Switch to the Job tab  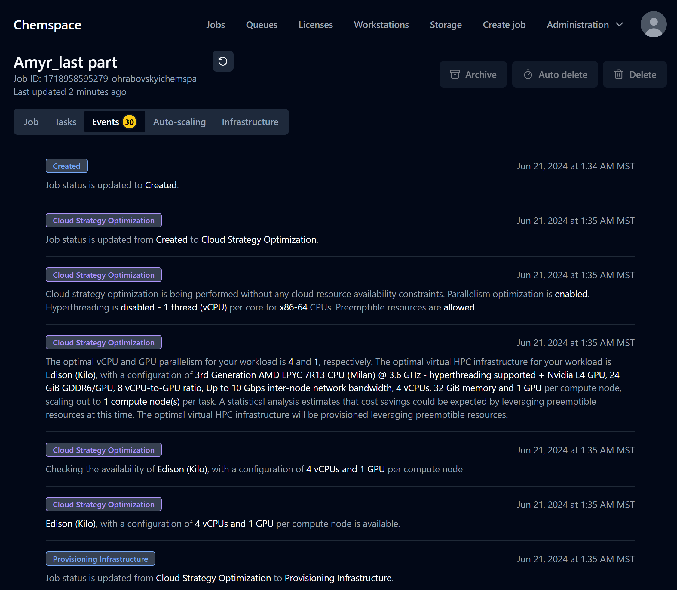[x=31, y=122]
